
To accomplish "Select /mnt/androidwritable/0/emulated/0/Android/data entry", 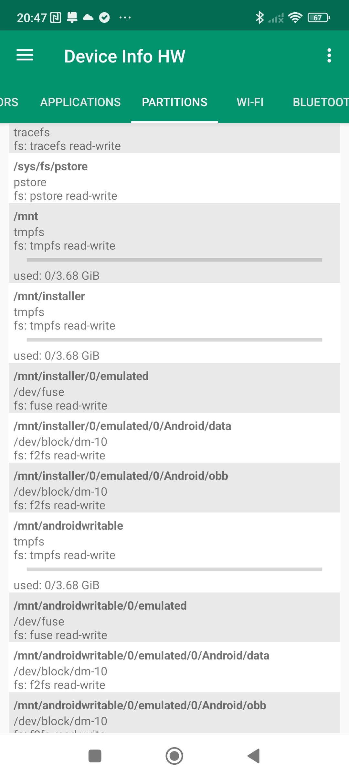I will [x=174, y=667].
